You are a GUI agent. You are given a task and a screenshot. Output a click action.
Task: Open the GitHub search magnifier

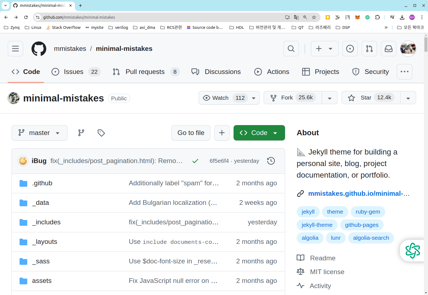click(291, 49)
